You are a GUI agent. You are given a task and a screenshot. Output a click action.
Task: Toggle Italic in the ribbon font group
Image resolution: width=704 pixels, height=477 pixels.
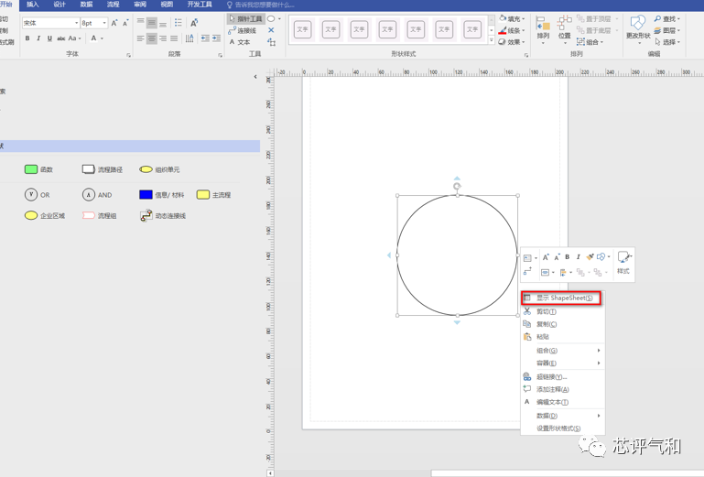[x=38, y=38]
